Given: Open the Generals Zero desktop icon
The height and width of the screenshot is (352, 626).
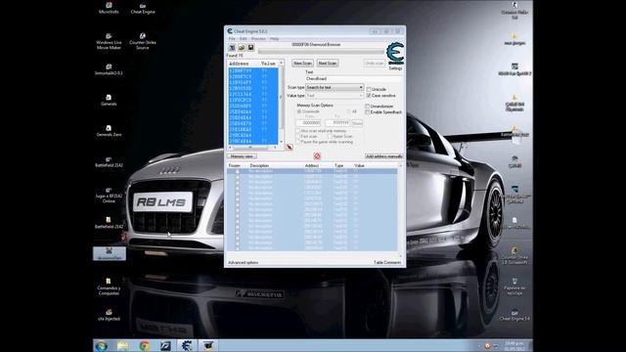Looking at the screenshot, I should click(x=109, y=130).
